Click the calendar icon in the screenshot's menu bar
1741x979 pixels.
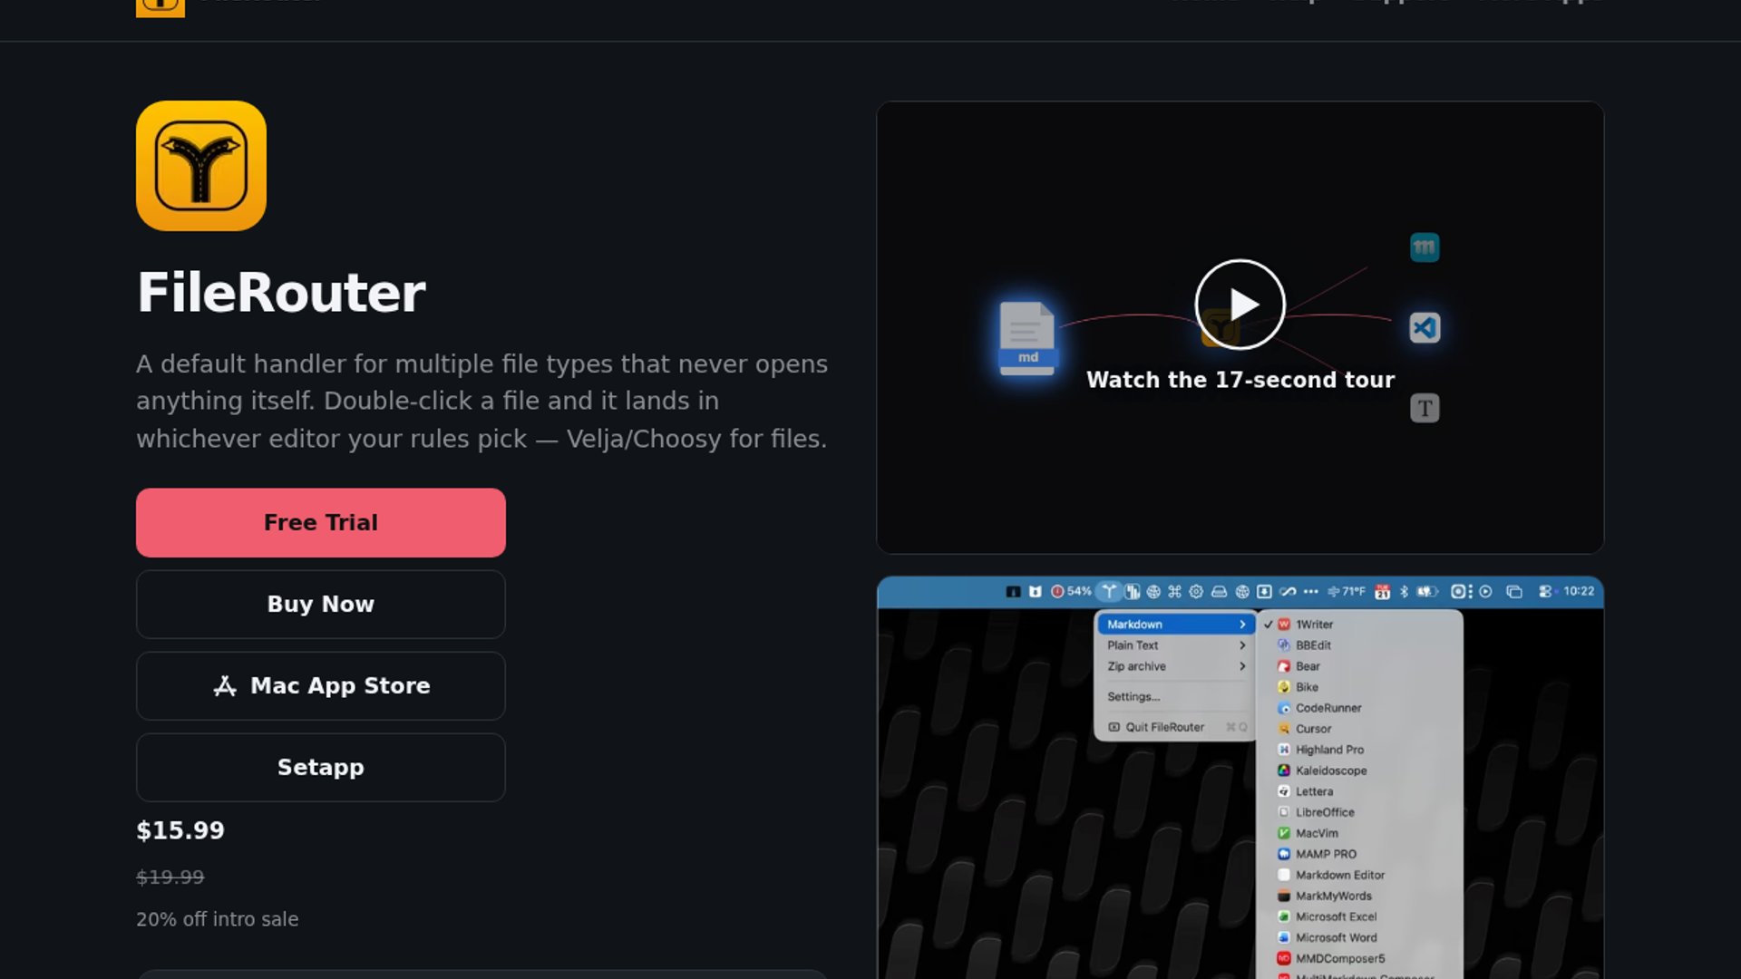point(1382,591)
